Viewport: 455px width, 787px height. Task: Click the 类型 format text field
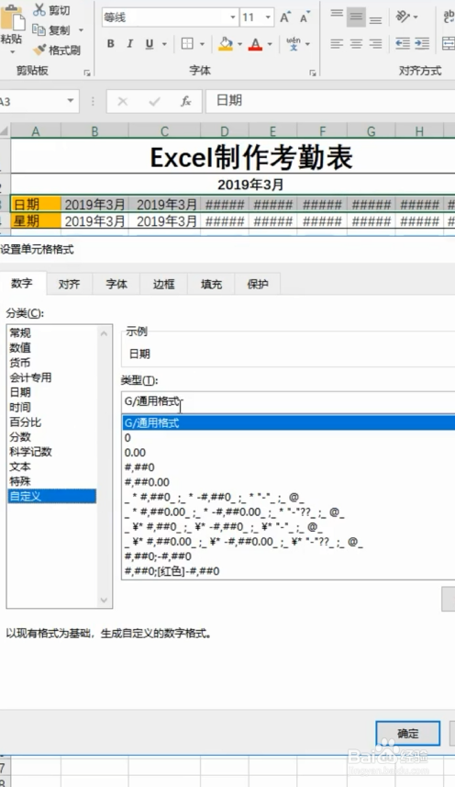[288, 401]
